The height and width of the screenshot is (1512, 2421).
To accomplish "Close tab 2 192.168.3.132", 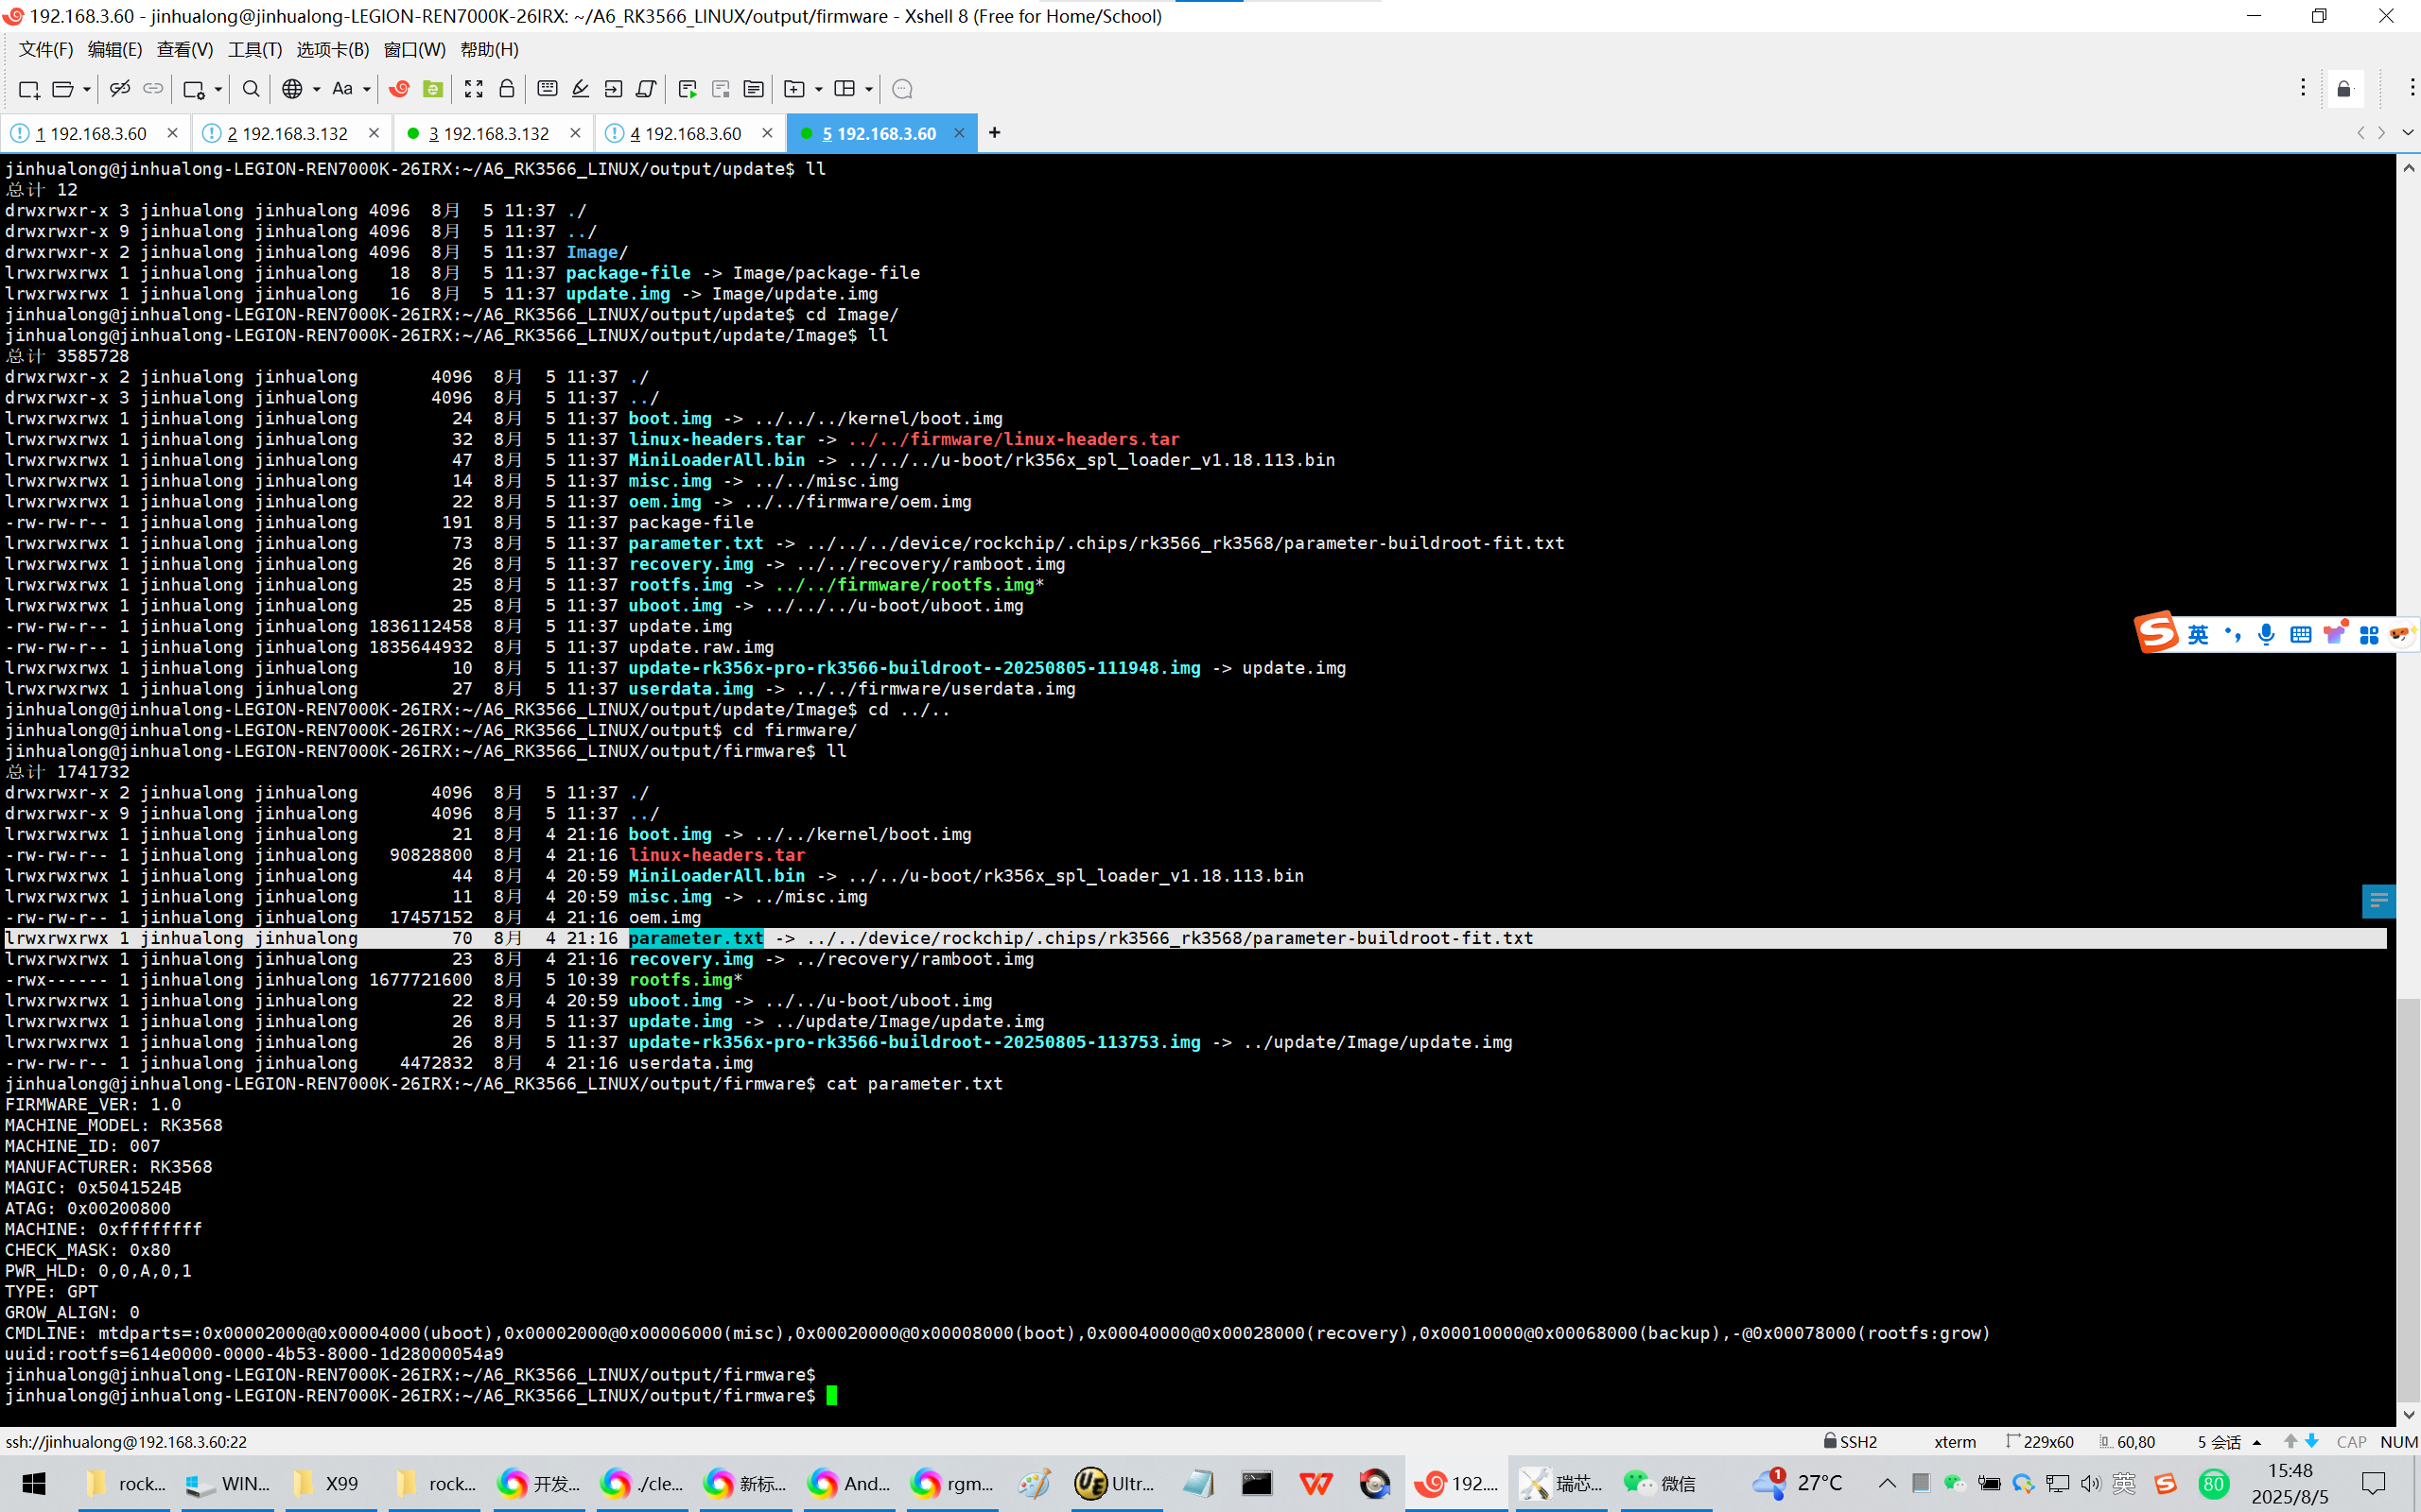I will (374, 133).
